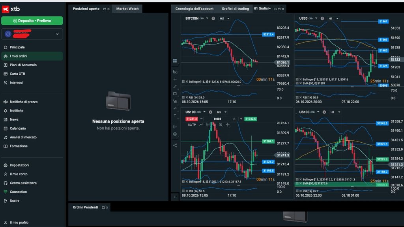404x227 pixels.
Task: Click SL/TP on US100 chart
Action: pyautogui.click(x=192, y=125)
